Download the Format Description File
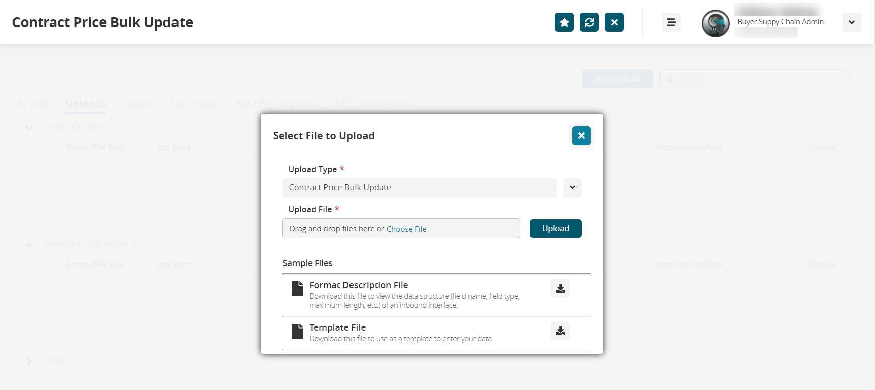The width and height of the screenshot is (875, 390). (560, 288)
